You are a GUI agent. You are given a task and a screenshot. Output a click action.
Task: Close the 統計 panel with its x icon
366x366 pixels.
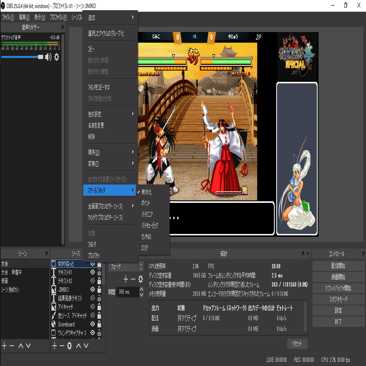pyautogui.click(x=308, y=253)
